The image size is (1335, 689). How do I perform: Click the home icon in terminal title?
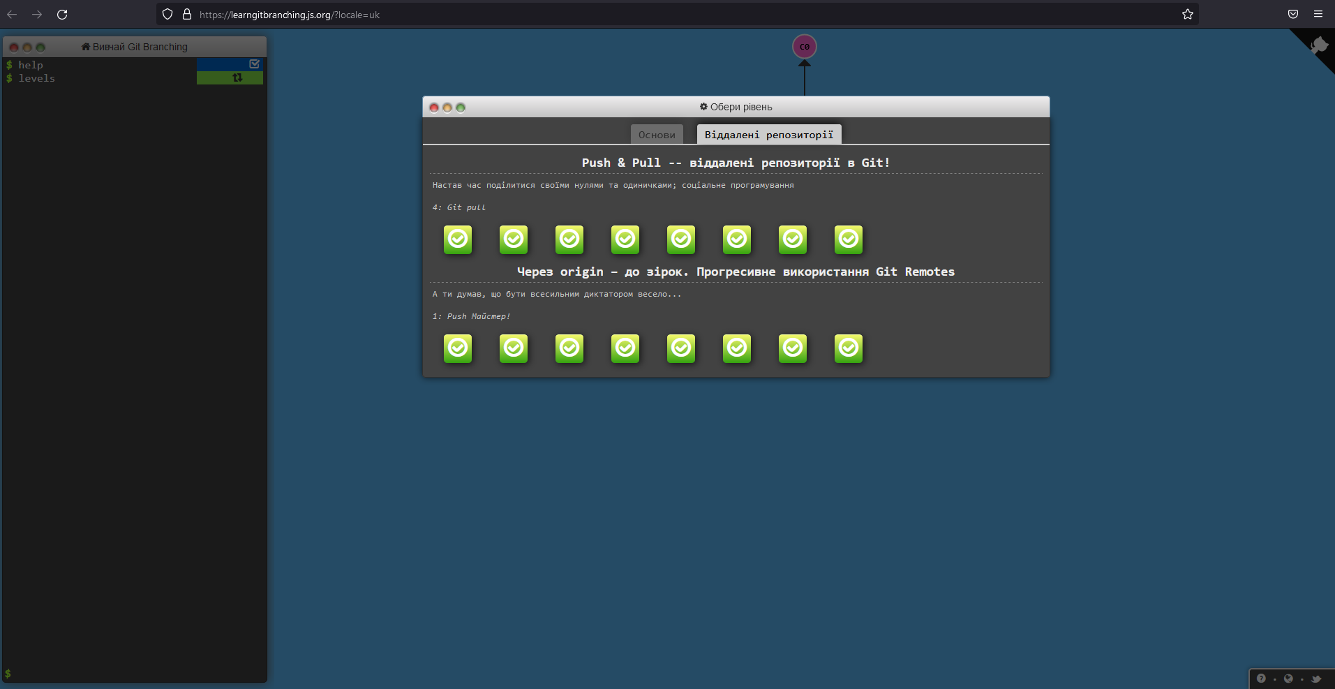[x=86, y=47]
